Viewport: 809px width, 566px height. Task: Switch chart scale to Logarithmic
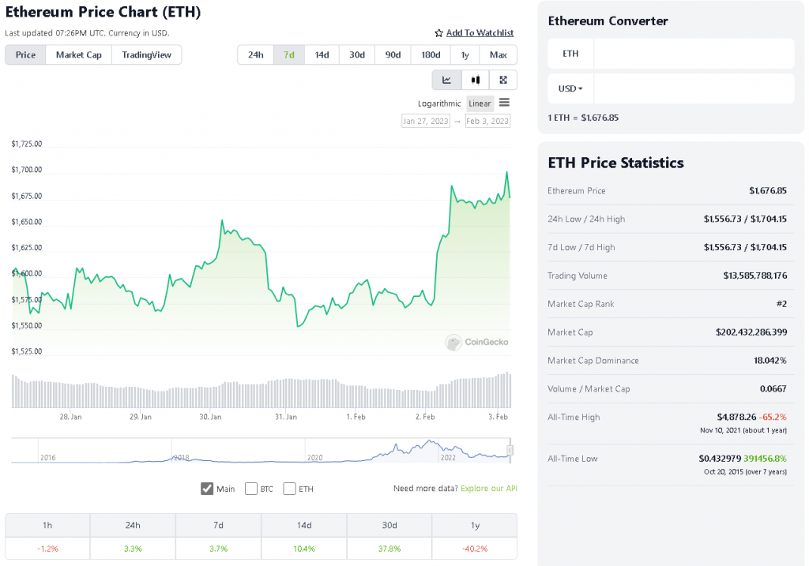click(439, 103)
